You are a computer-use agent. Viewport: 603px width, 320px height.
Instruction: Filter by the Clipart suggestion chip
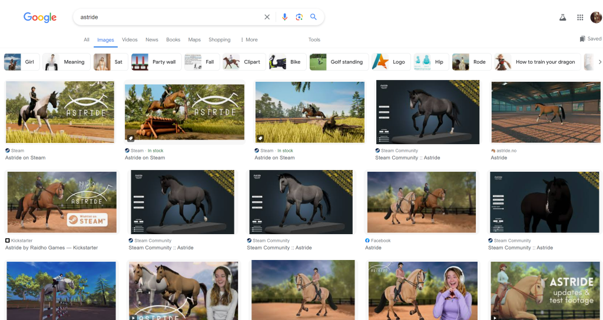[x=242, y=62]
